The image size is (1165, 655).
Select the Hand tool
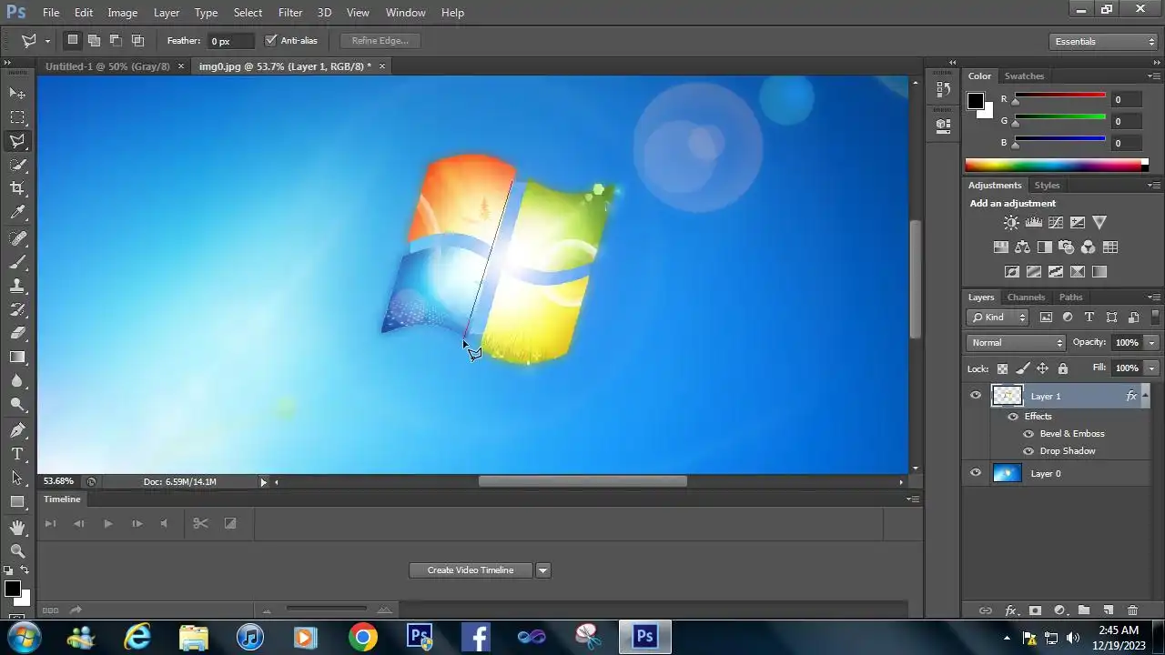[17, 528]
